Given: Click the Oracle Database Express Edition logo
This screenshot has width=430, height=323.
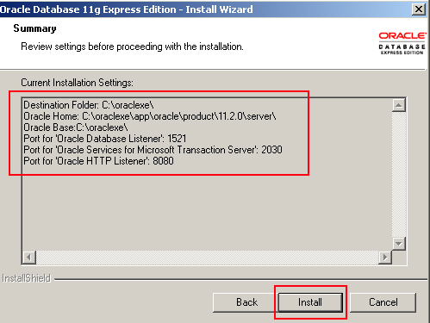Looking at the screenshot, I should click(402, 43).
